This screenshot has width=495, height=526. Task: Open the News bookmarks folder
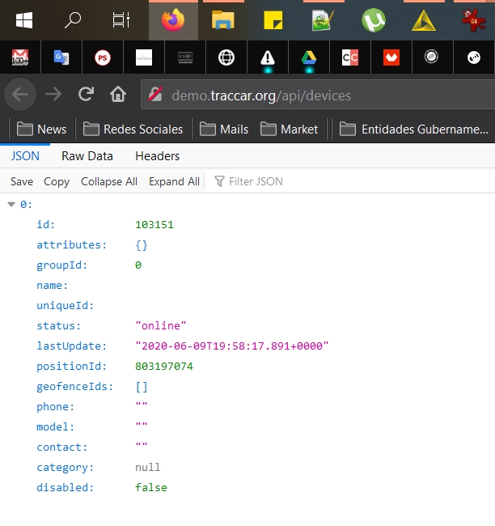click(x=42, y=129)
